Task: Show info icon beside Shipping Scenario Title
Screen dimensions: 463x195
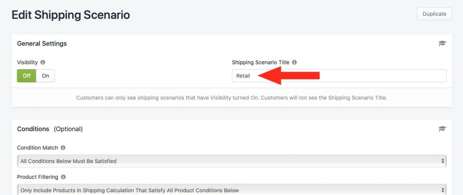Action: [x=294, y=62]
